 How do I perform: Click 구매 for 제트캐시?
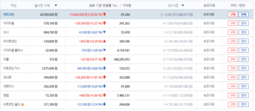pos(233,86)
